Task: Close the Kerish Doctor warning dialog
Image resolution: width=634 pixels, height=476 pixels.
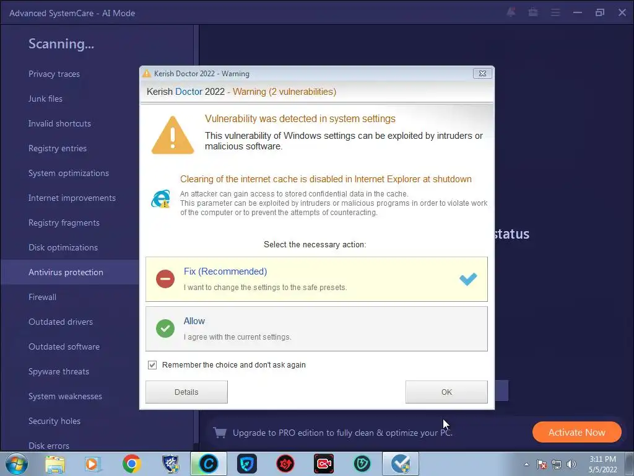Action: click(x=482, y=73)
